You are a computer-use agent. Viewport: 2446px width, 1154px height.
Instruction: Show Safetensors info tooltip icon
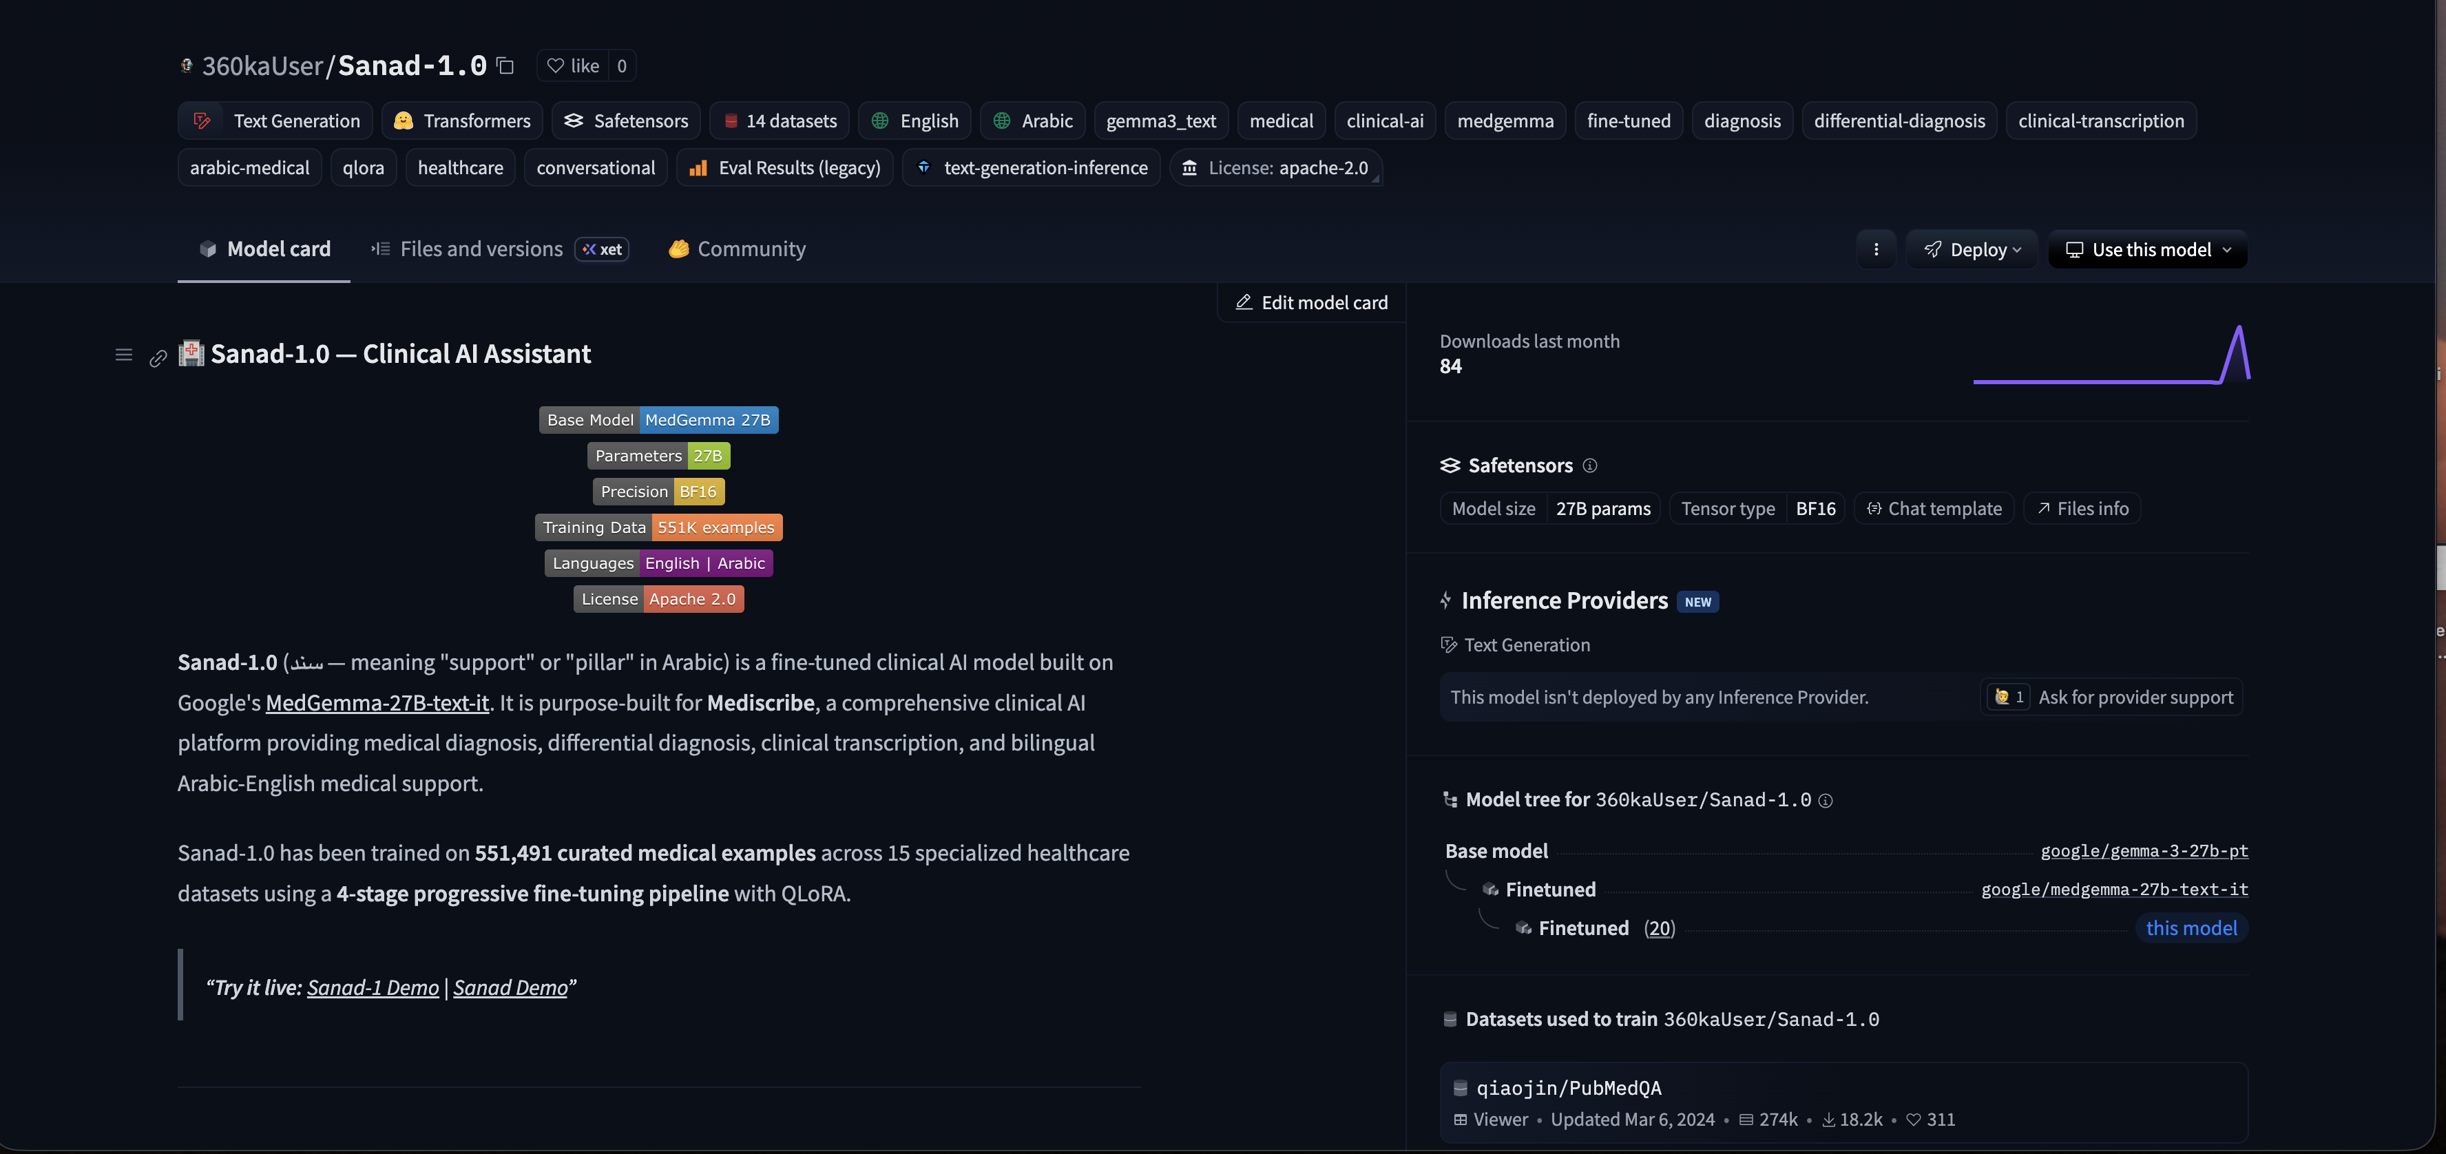(x=1589, y=465)
